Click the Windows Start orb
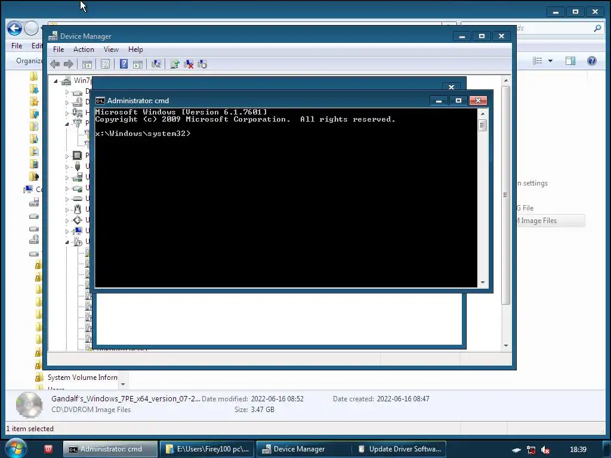611x458 pixels. [16, 448]
